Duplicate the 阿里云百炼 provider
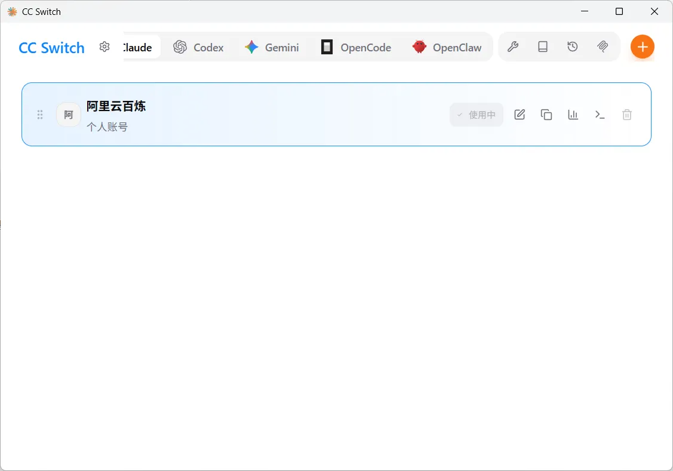The height and width of the screenshot is (471, 673). (x=546, y=115)
